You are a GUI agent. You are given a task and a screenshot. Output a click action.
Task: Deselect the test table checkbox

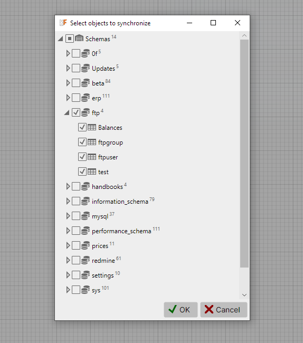point(82,171)
